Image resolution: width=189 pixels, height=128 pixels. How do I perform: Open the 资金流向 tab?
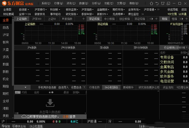click(168, 87)
